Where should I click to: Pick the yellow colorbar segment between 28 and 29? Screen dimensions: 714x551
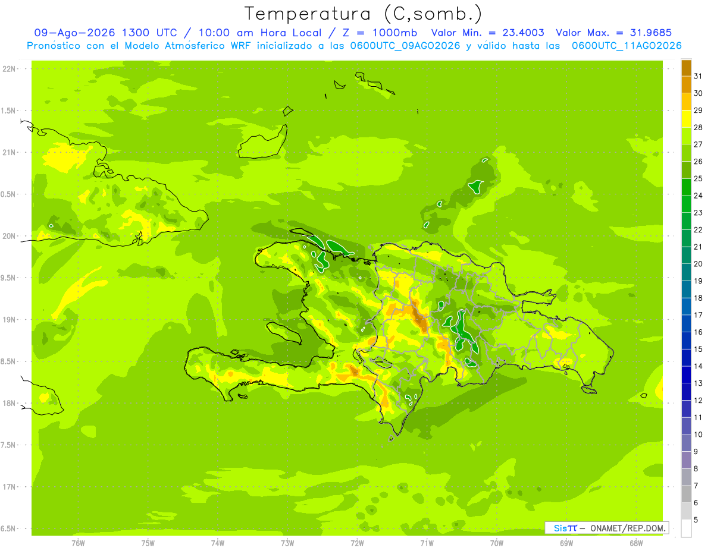pos(686,118)
